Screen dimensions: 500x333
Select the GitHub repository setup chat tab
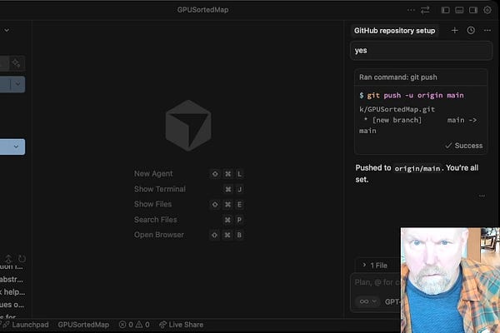tap(394, 31)
